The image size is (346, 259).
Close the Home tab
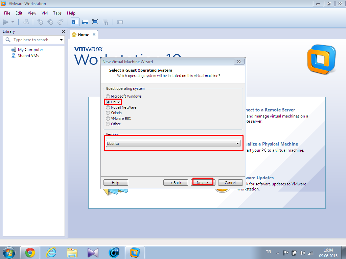click(94, 34)
